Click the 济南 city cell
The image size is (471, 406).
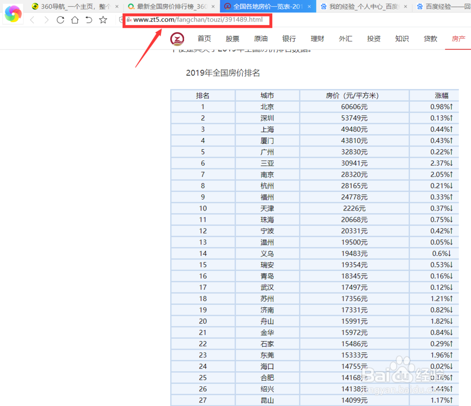[x=267, y=310]
